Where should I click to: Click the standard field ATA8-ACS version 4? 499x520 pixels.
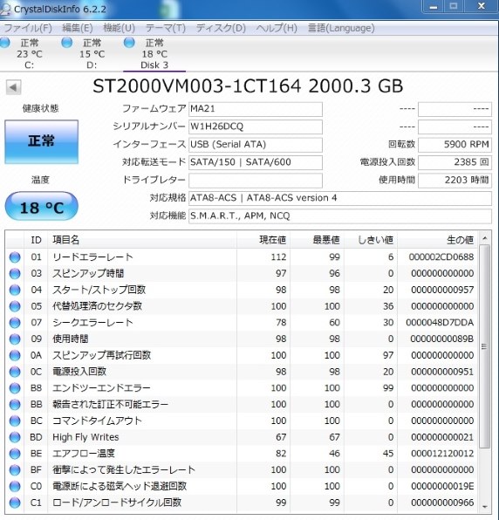(340, 198)
